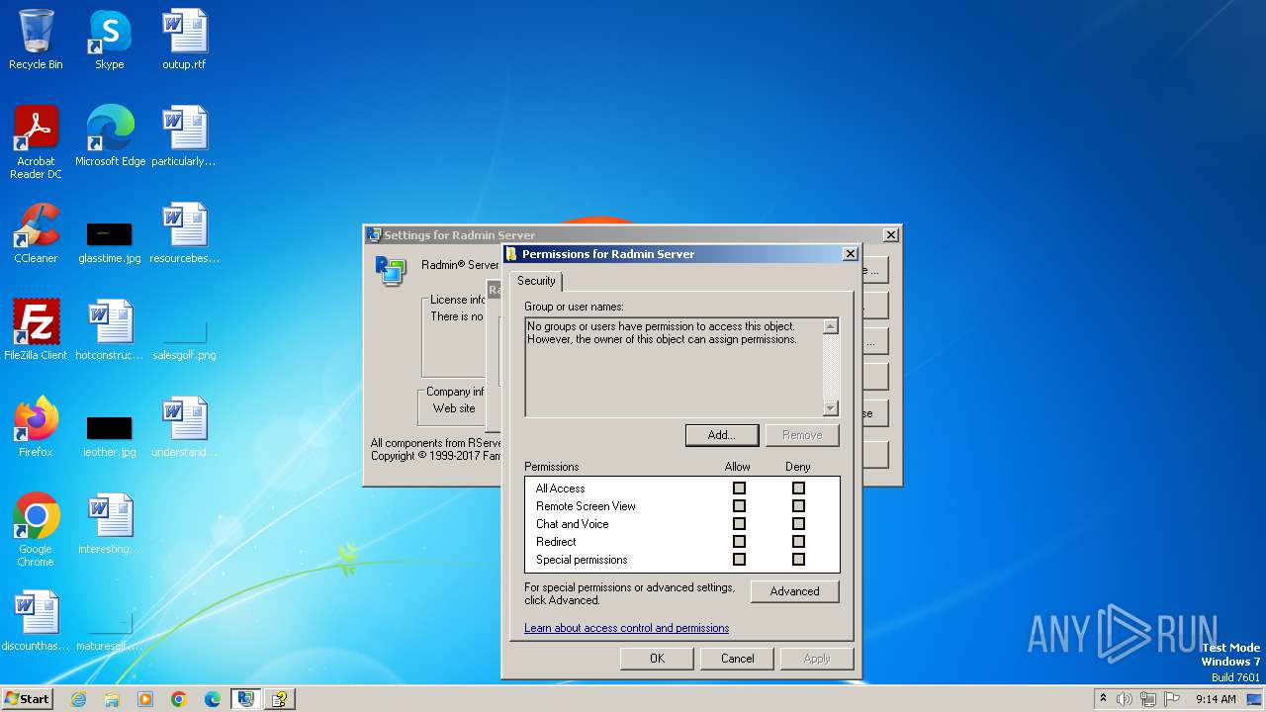This screenshot has width=1266, height=712.
Task: Click scroll down arrow in user names list
Action: click(830, 408)
